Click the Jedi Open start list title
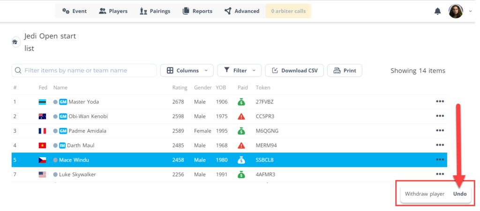Screen dimensions: 480x211 pyautogui.click(x=50, y=42)
